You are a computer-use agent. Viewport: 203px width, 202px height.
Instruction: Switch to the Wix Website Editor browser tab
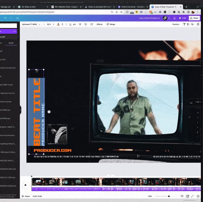(x=66, y=7)
